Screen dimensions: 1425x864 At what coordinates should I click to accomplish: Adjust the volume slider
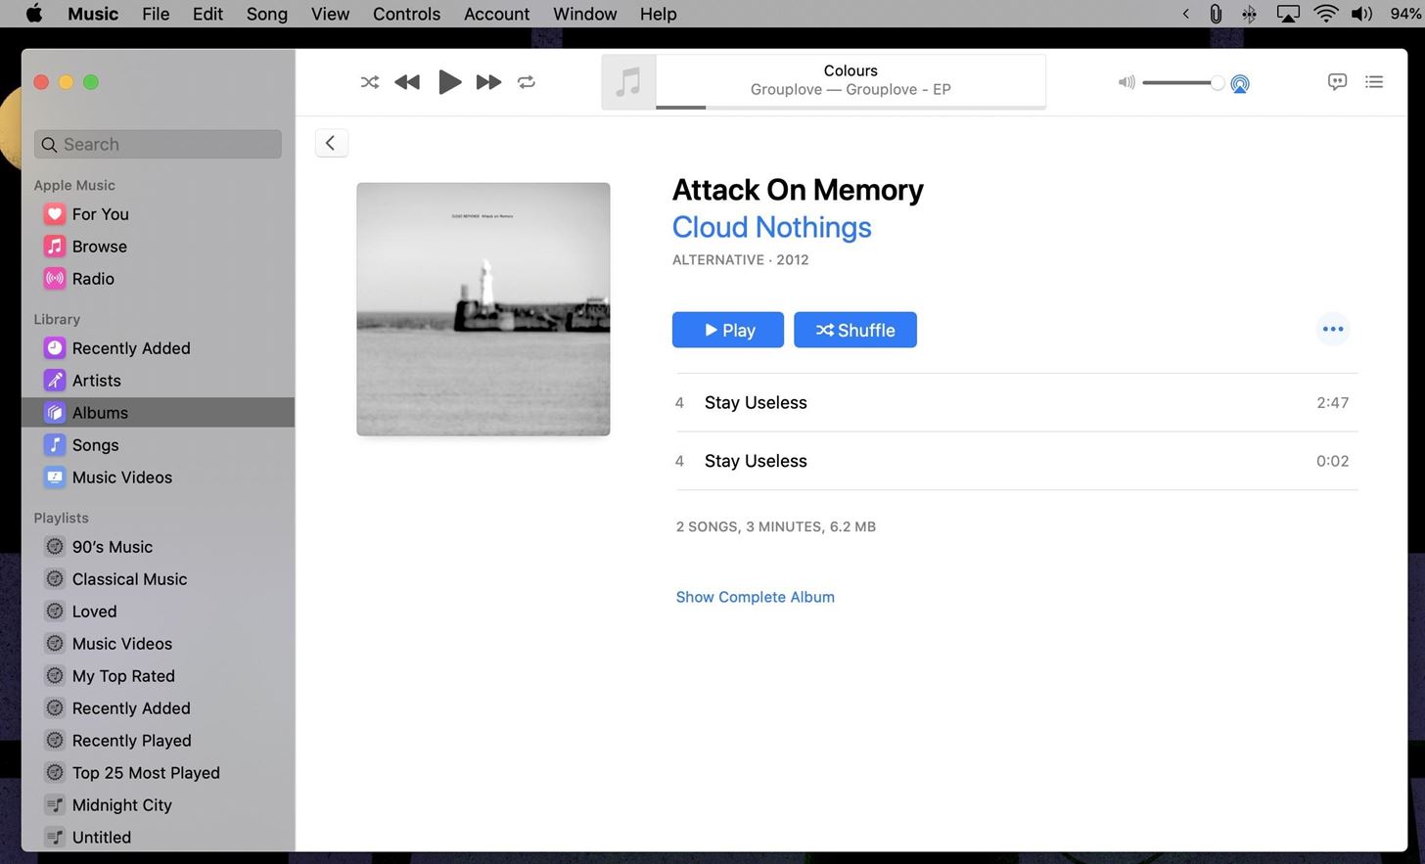(1182, 83)
